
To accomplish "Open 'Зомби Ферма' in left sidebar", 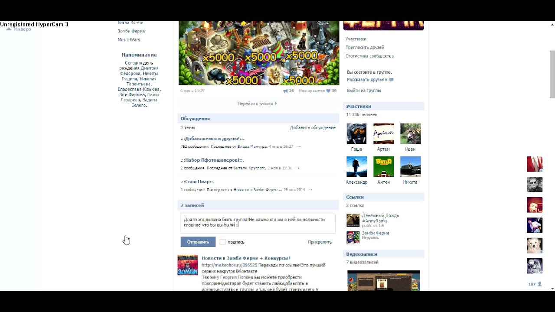I will (x=131, y=31).
